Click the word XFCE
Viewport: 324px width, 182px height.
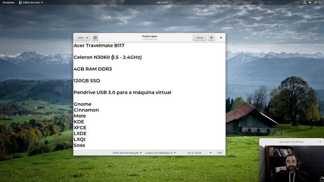coord(80,127)
